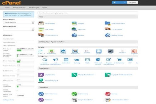Open the user account dropdown in header
This screenshot has height=104, width=156.
coord(119,2)
